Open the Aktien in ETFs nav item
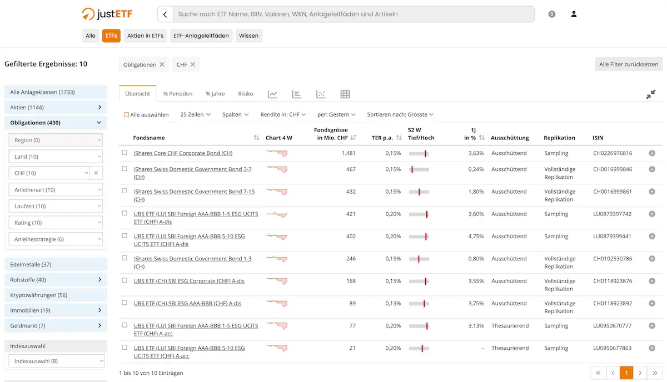Screen dimensions: 667x382 pyautogui.click(x=146, y=36)
